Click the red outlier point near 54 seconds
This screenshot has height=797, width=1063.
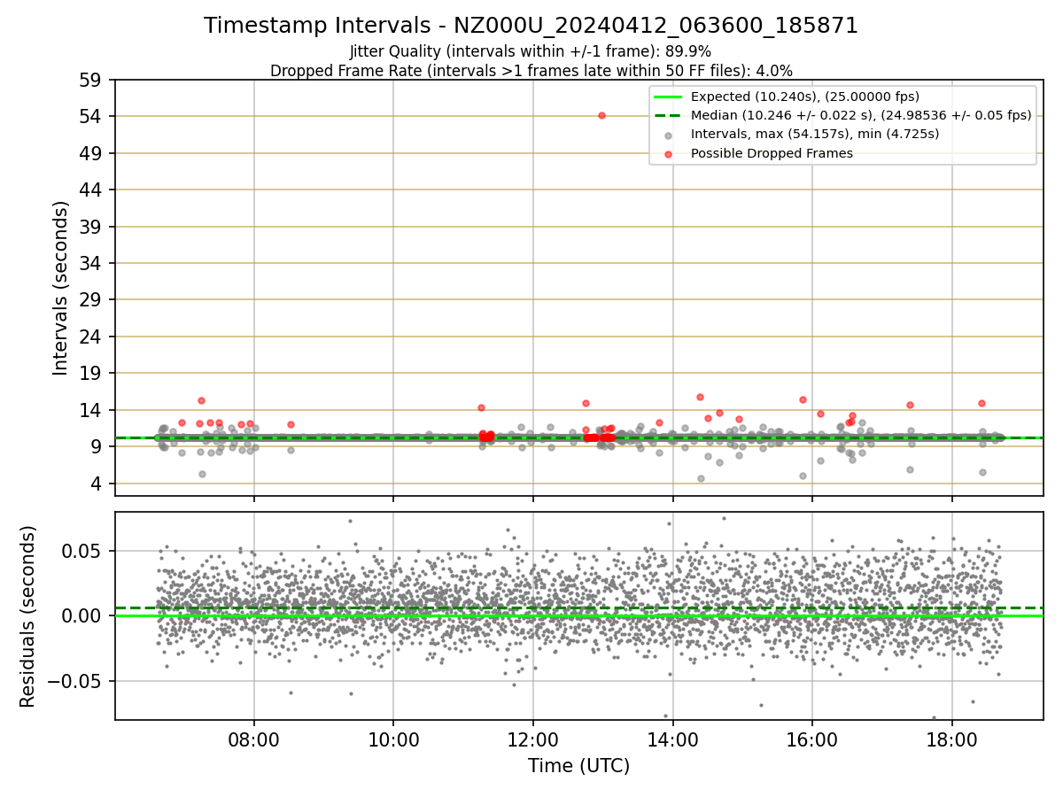601,115
